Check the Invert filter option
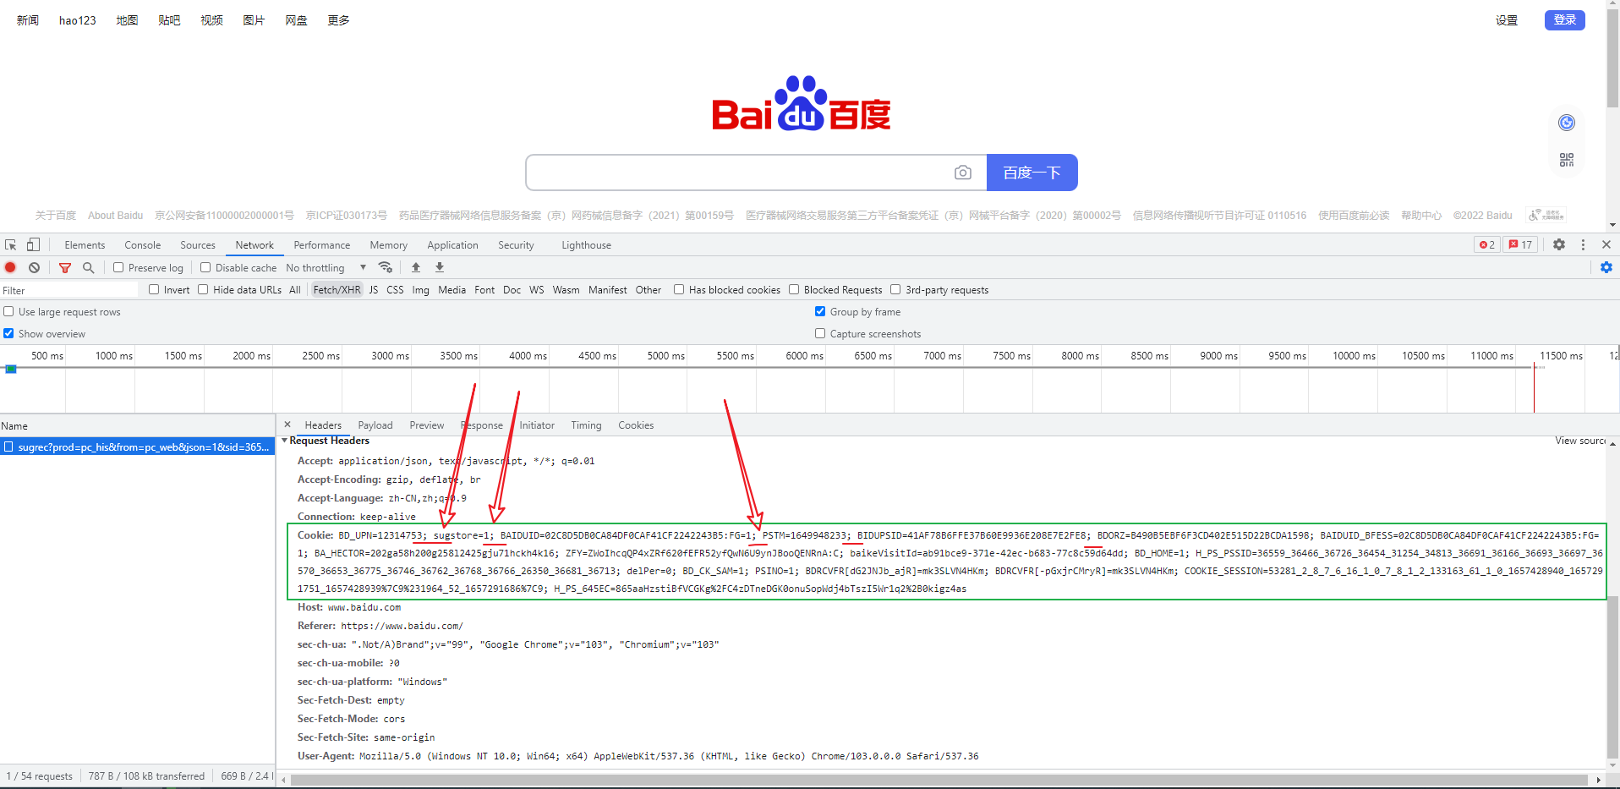Viewport: 1620px width, 789px height. pos(154,289)
